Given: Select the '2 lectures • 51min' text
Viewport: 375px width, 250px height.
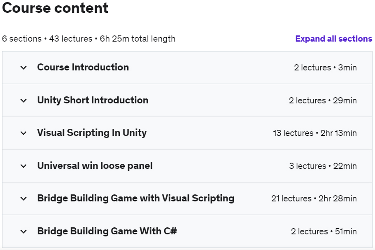Looking at the screenshot, I should (324, 231).
